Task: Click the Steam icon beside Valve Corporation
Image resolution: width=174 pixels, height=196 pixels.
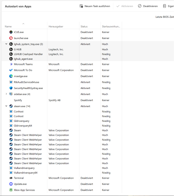Action: 11,130
